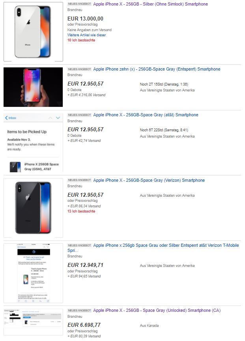
Task: Click the silver iPhone X product thumbnail
Action: pyautogui.click(x=33, y=32)
